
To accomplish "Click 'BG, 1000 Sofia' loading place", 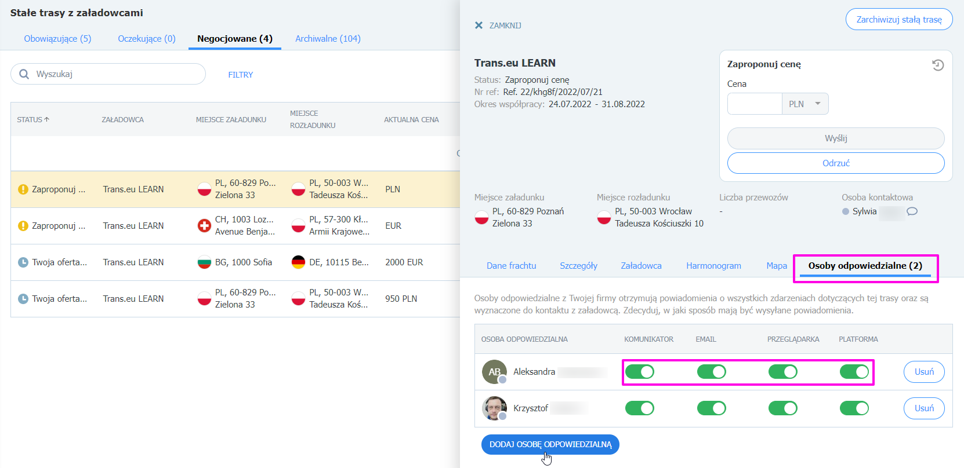I will pyautogui.click(x=244, y=262).
